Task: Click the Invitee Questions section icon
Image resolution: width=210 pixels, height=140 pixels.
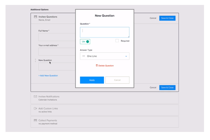Action: click(35, 17)
